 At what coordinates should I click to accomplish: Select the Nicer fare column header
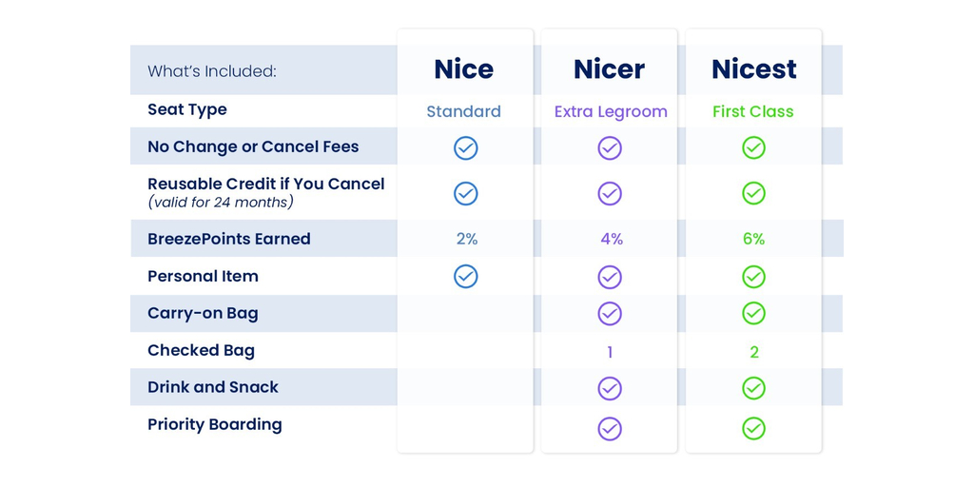[x=610, y=69]
